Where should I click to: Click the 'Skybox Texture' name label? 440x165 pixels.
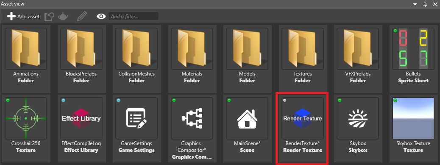pyautogui.click(x=413, y=143)
